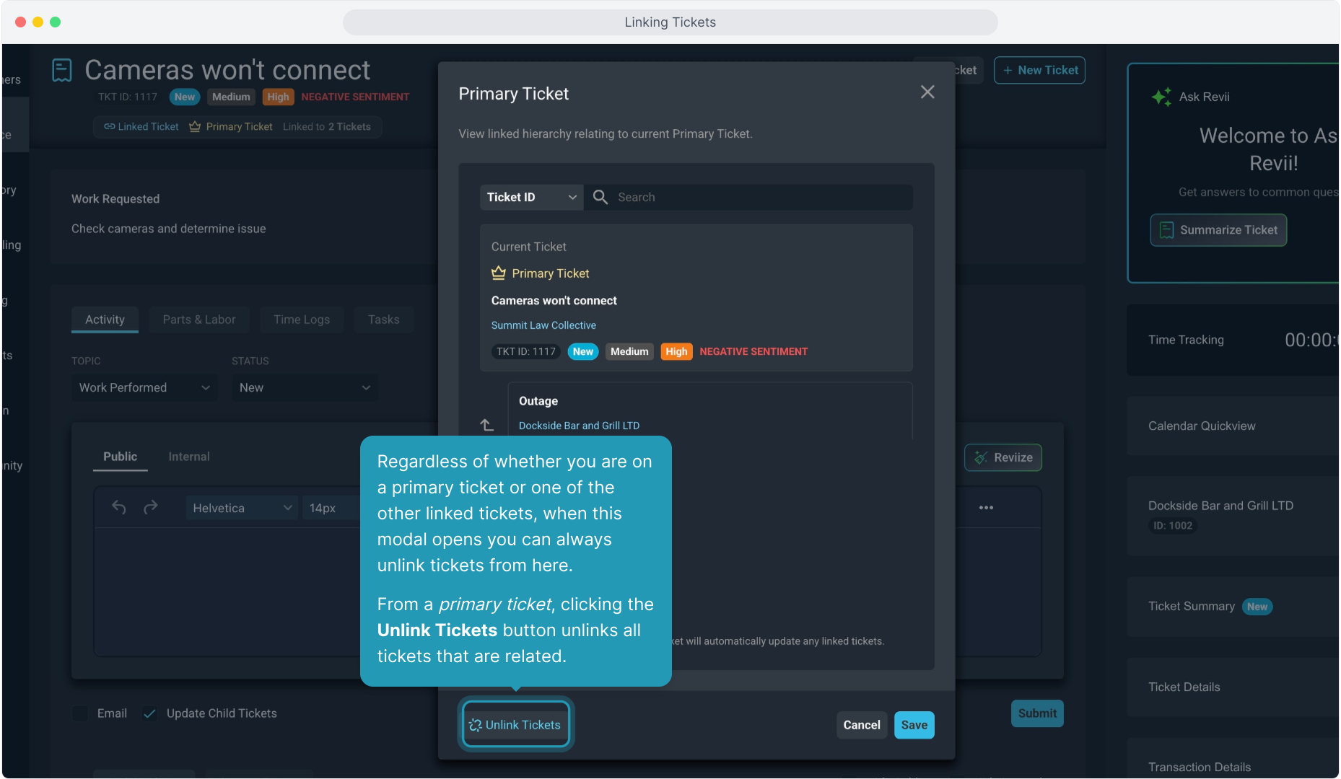The height and width of the screenshot is (779, 1341).
Task: Click the Search field in modal
Action: point(758,197)
